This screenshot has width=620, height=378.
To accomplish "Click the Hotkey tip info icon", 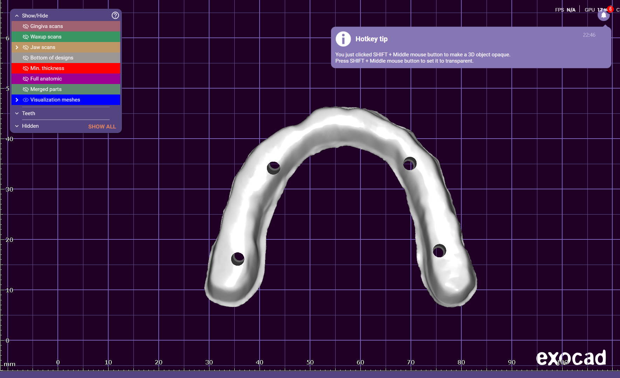I will click(x=343, y=39).
